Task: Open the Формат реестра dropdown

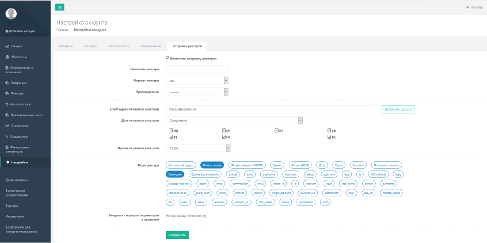Action: point(197,81)
